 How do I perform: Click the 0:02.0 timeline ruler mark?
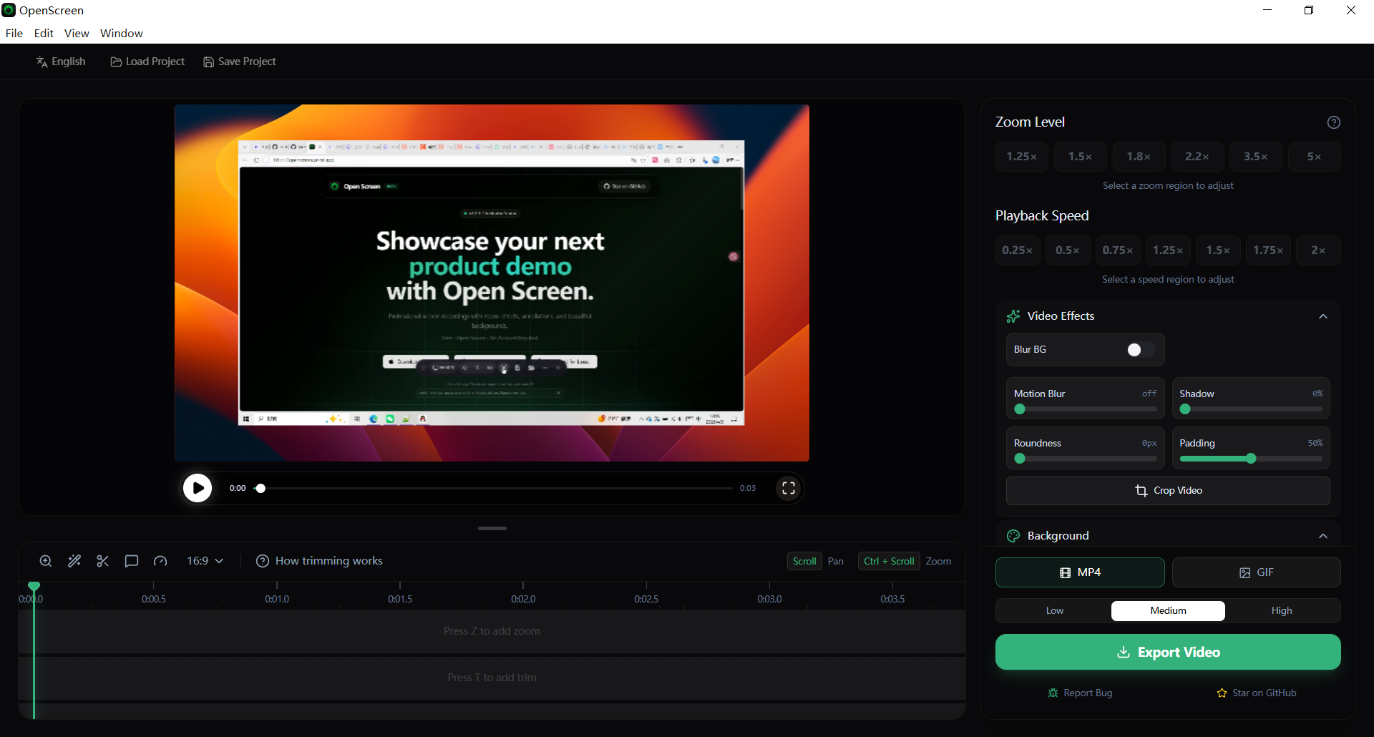click(x=523, y=599)
